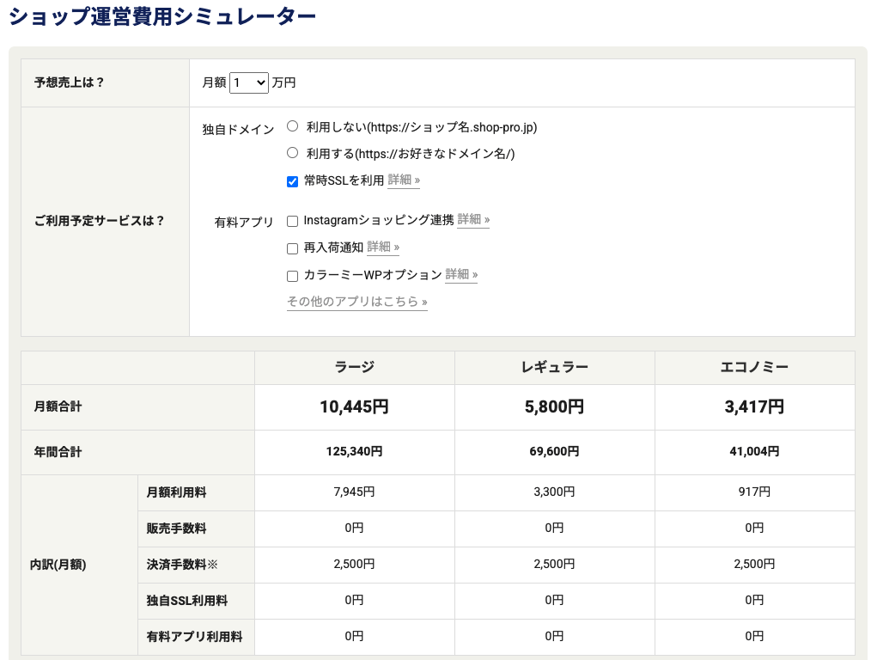Select the ラージ plan column header
This screenshot has width=871, height=660.
353,366
